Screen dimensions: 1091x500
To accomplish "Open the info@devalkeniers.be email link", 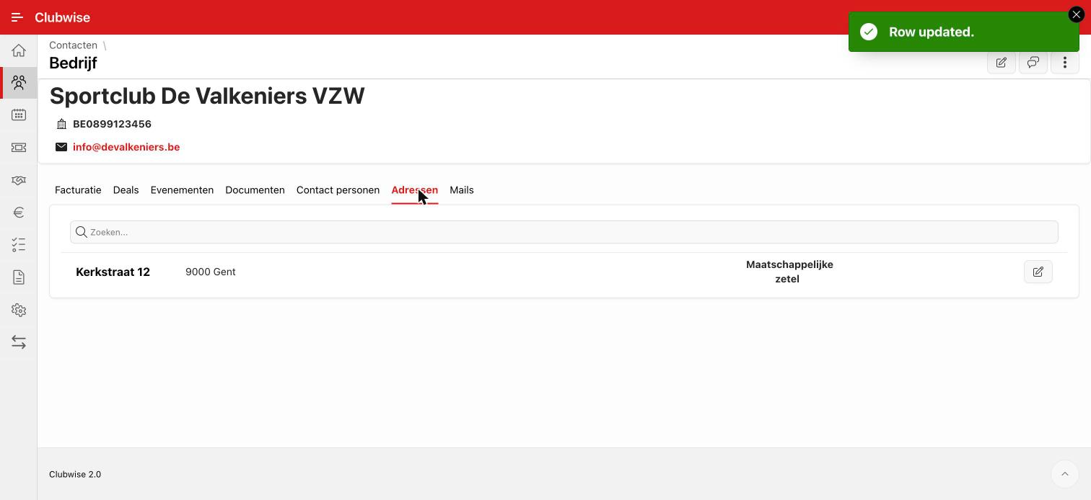I will click(126, 147).
